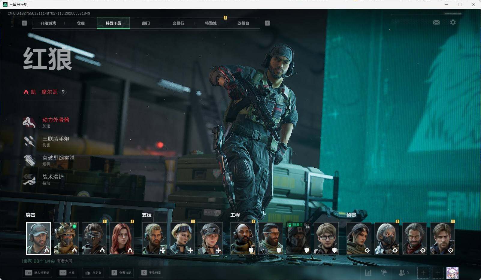This screenshot has width=481, height=280.
Task: Switch to the 部门 tab
Action: pyautogui.click(x=146, y=23)
